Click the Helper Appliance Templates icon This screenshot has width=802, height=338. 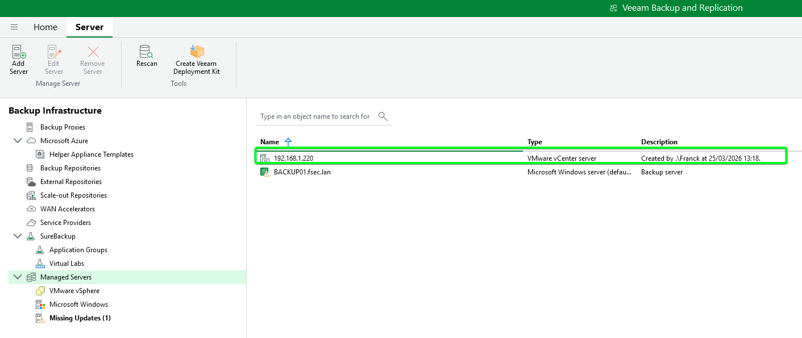tap(40, 155)
